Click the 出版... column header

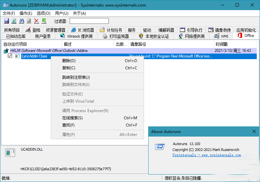(x=121, y=44)
